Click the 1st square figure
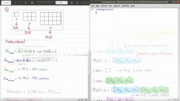This screenshot has width=180, height=101. click(x=17, y=15)
